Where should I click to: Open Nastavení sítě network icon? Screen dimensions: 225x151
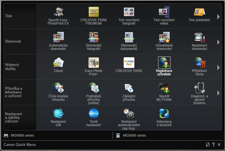point(58,113)
